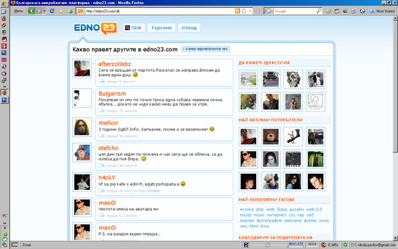The width and height of the screenshot is (398, 249).
Task: Open the Търсене tab
Action: (x=161, y=28)
